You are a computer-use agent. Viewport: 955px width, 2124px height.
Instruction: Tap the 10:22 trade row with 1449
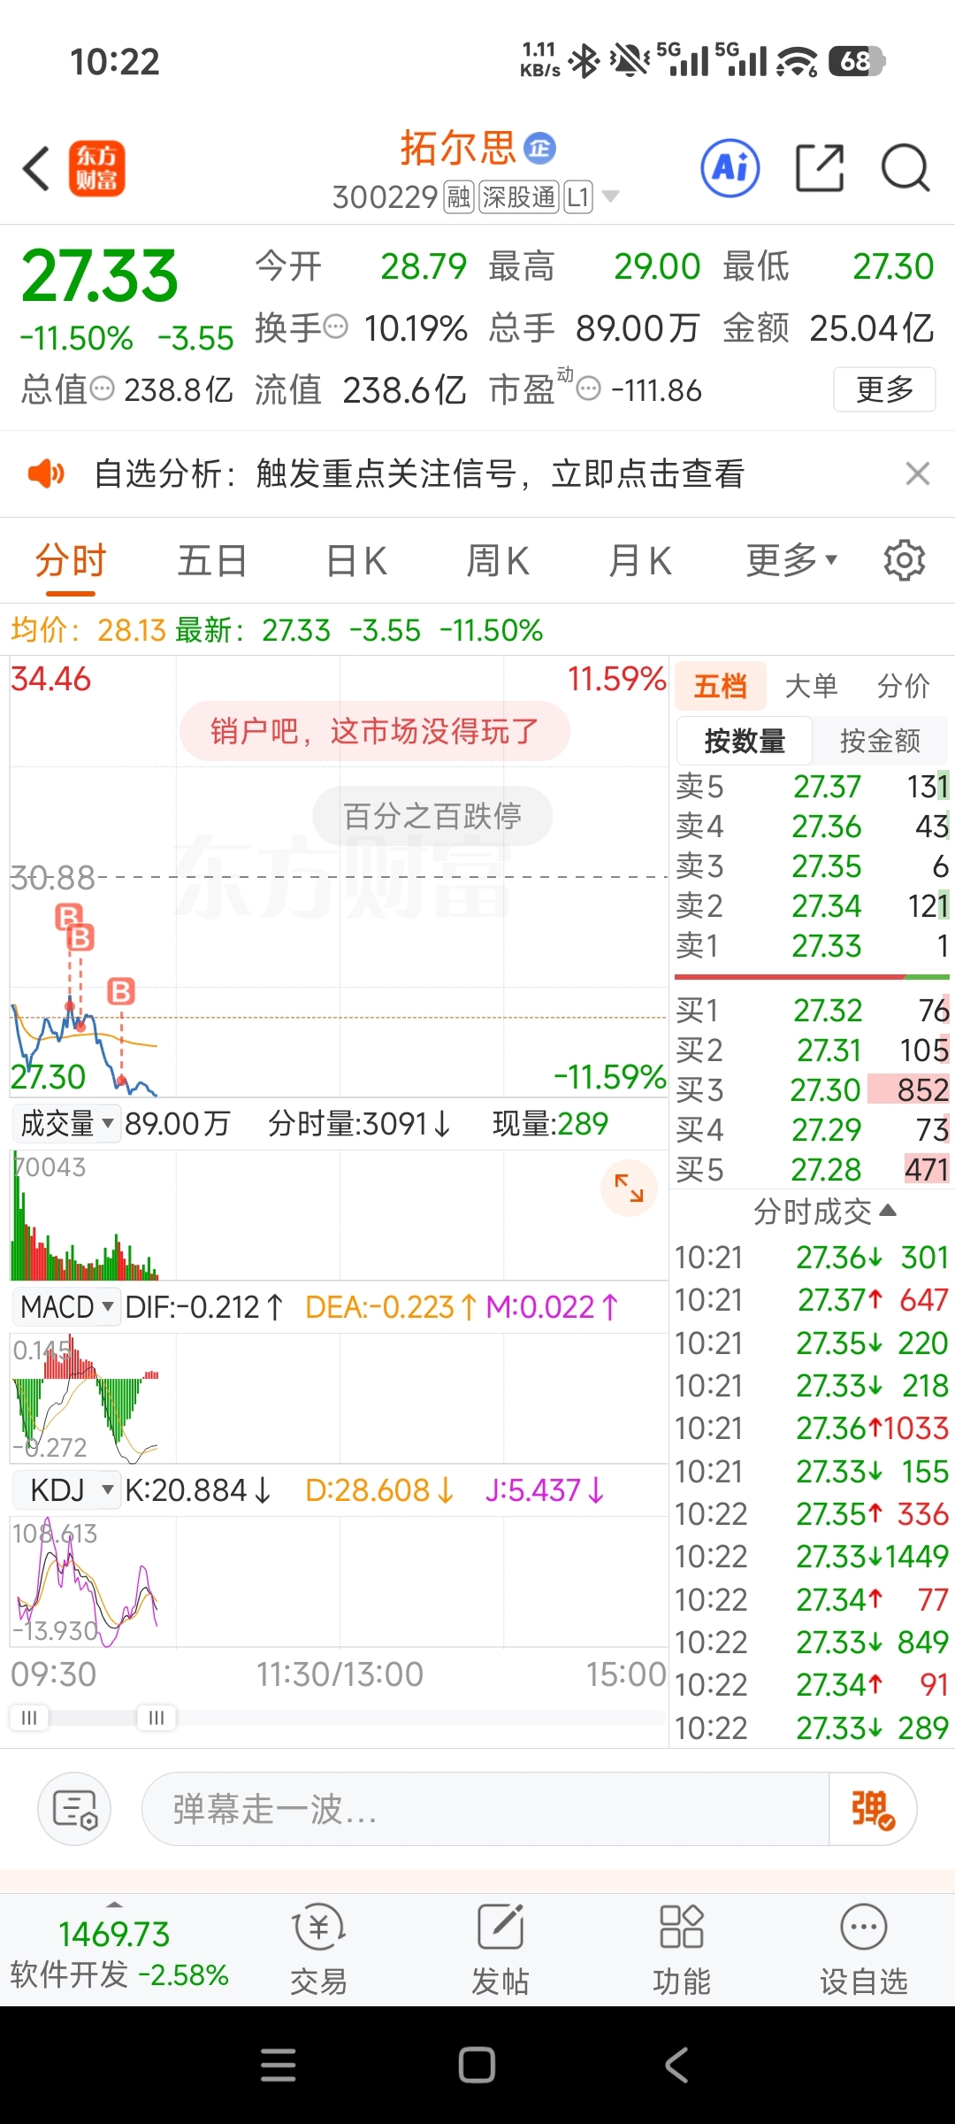(812, 1556)
